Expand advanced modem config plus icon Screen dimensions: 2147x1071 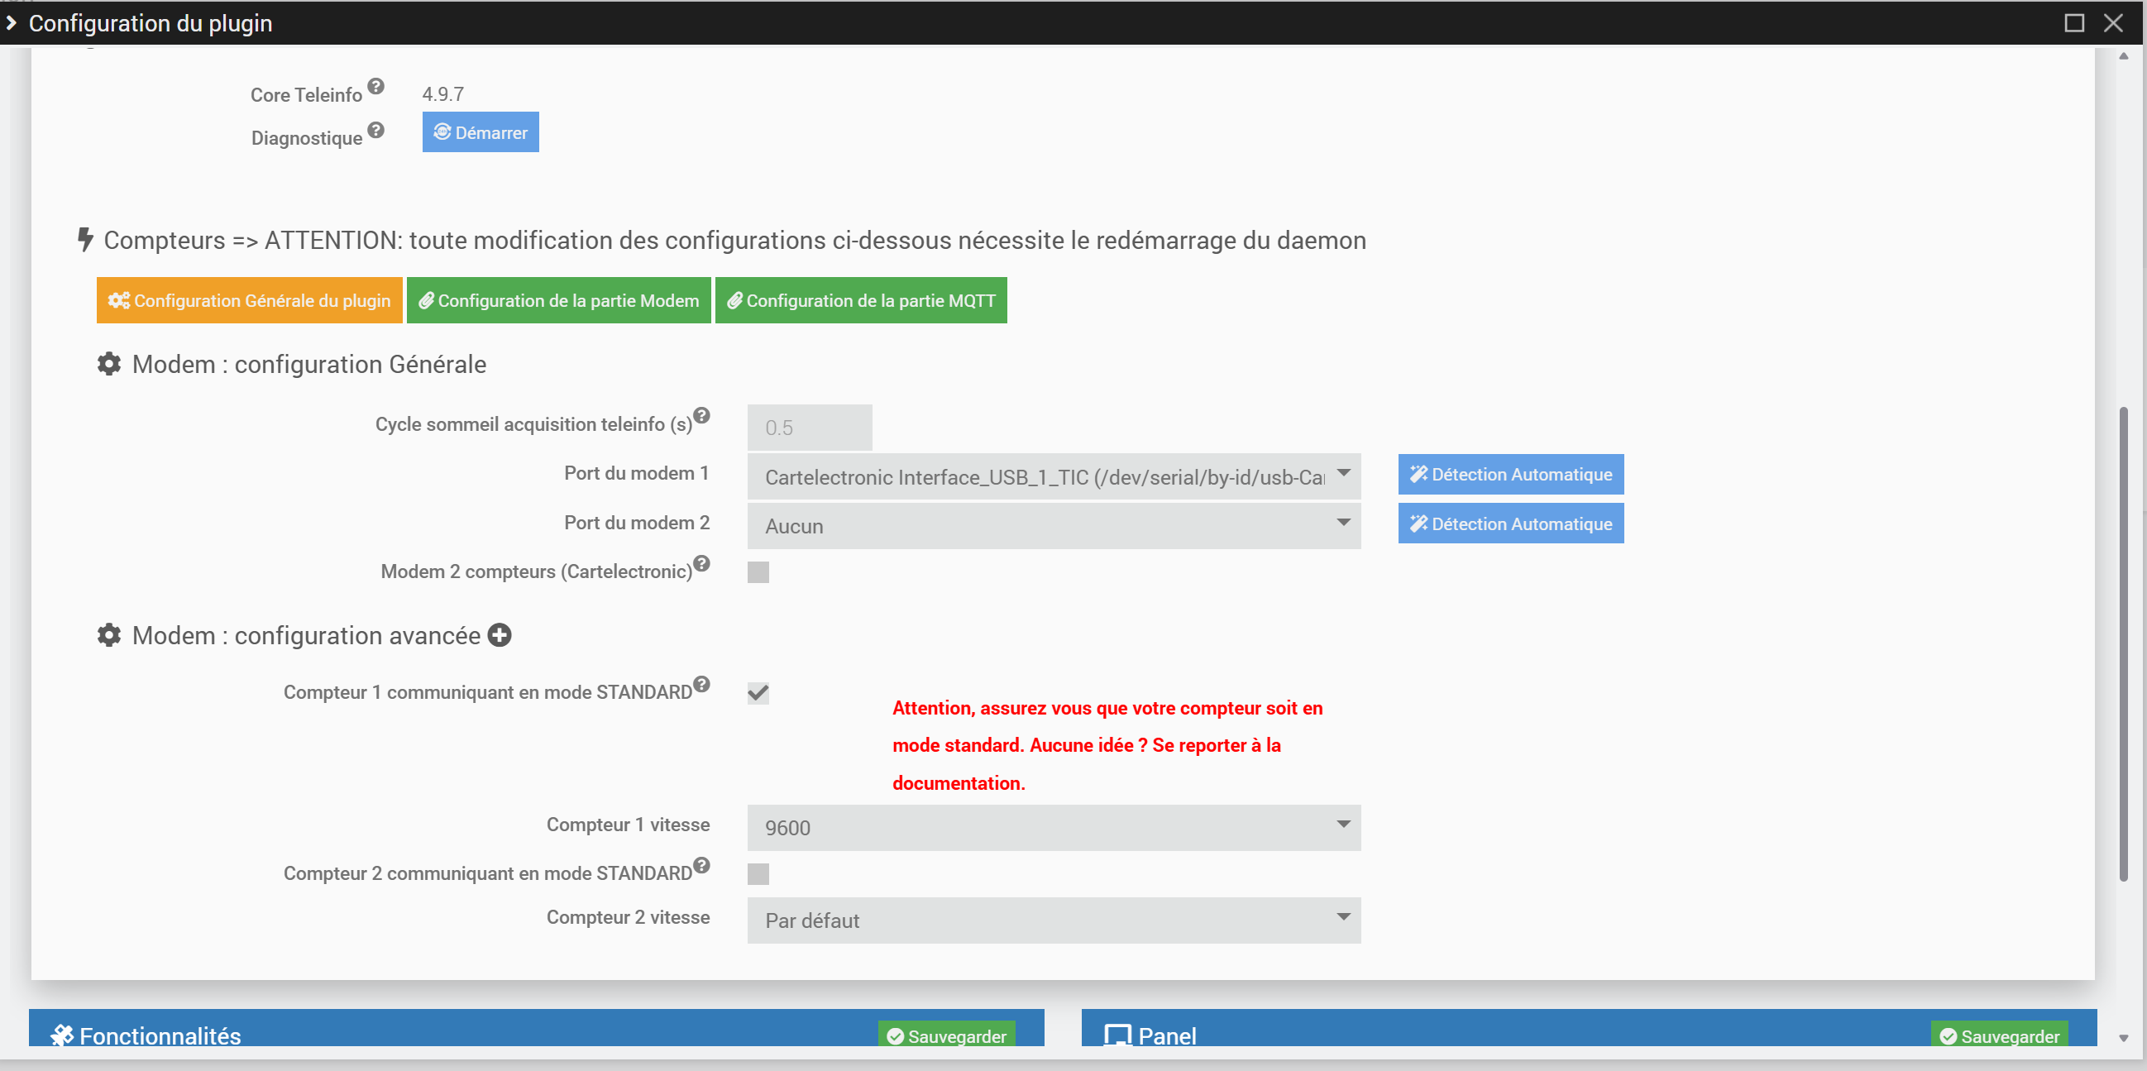pos(500,635)
